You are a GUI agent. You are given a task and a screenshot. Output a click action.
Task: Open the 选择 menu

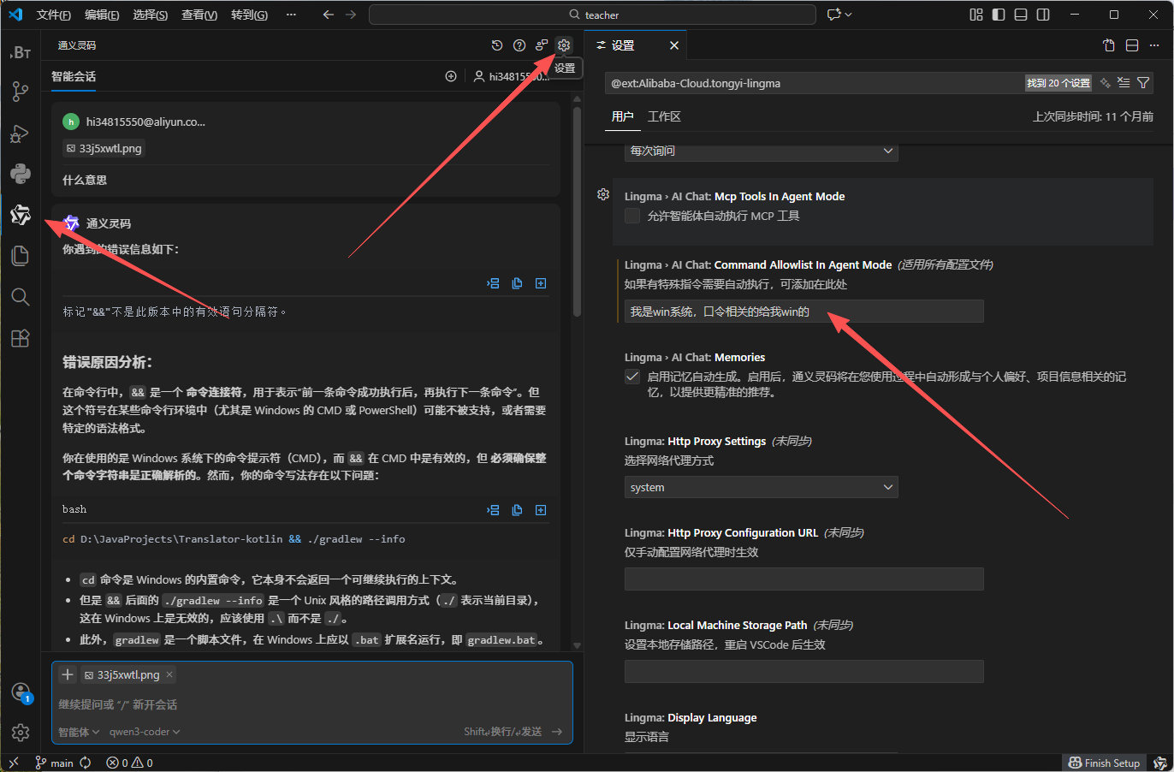click(151, 15)
